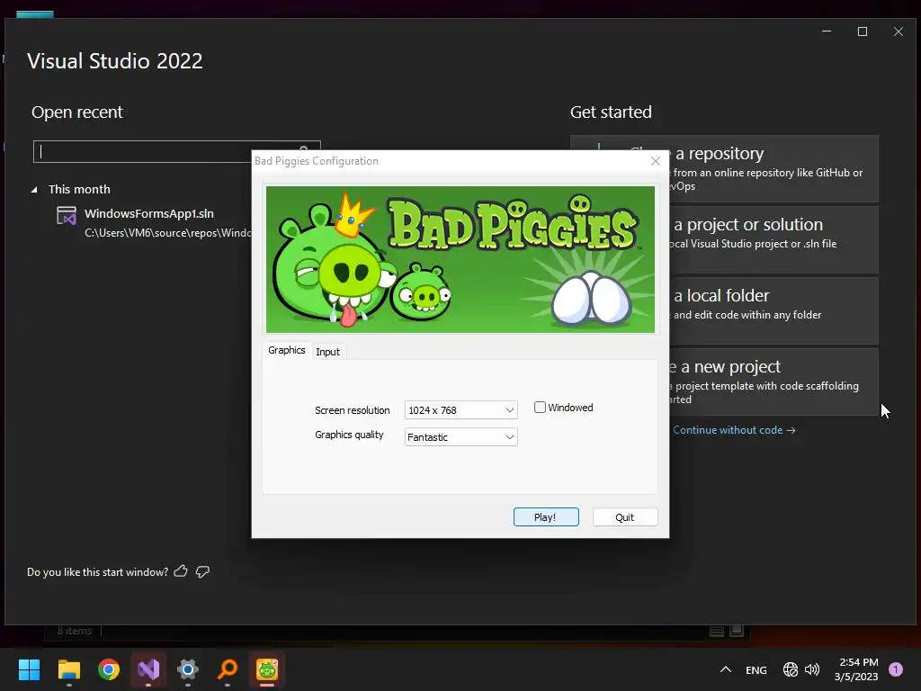Click the thumbs down feedback icon
The image size is (921, 691).
(x=202, y=571)
